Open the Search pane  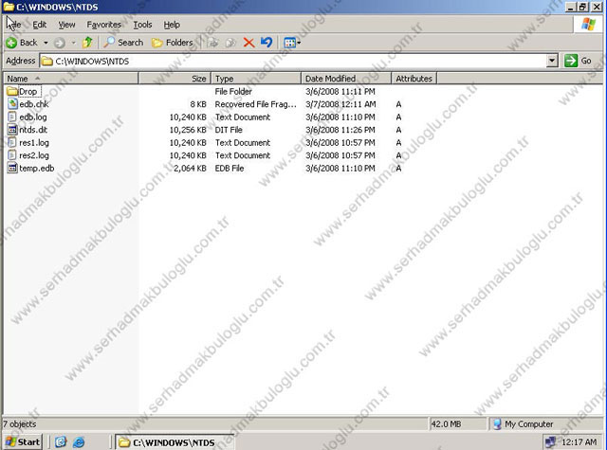pyautogui.click(x=123, y=42)
